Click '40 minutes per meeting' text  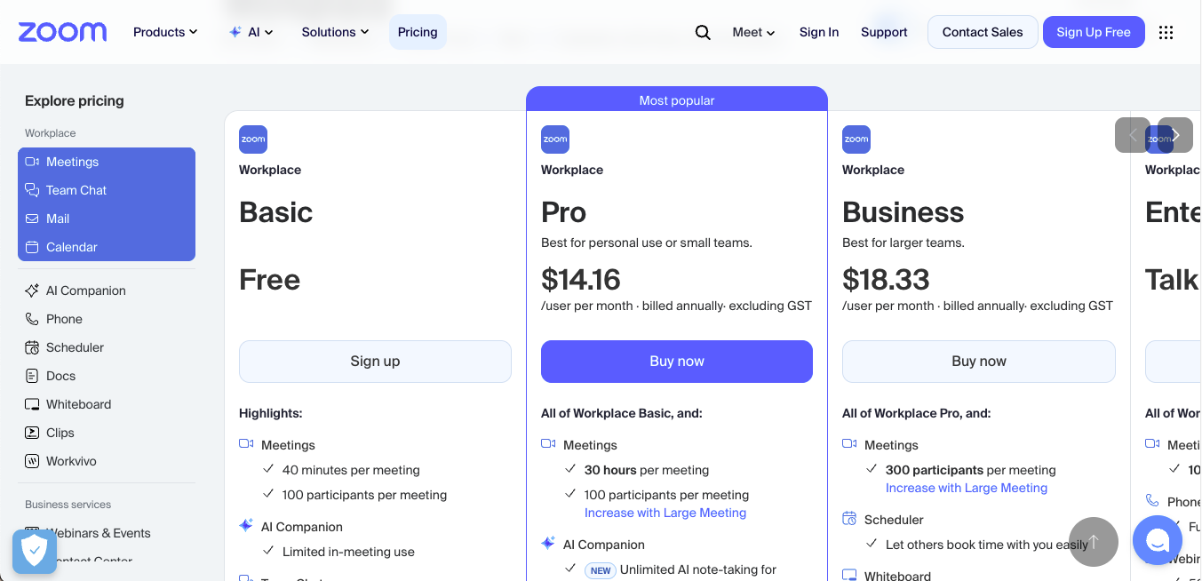tap(351, 470)
